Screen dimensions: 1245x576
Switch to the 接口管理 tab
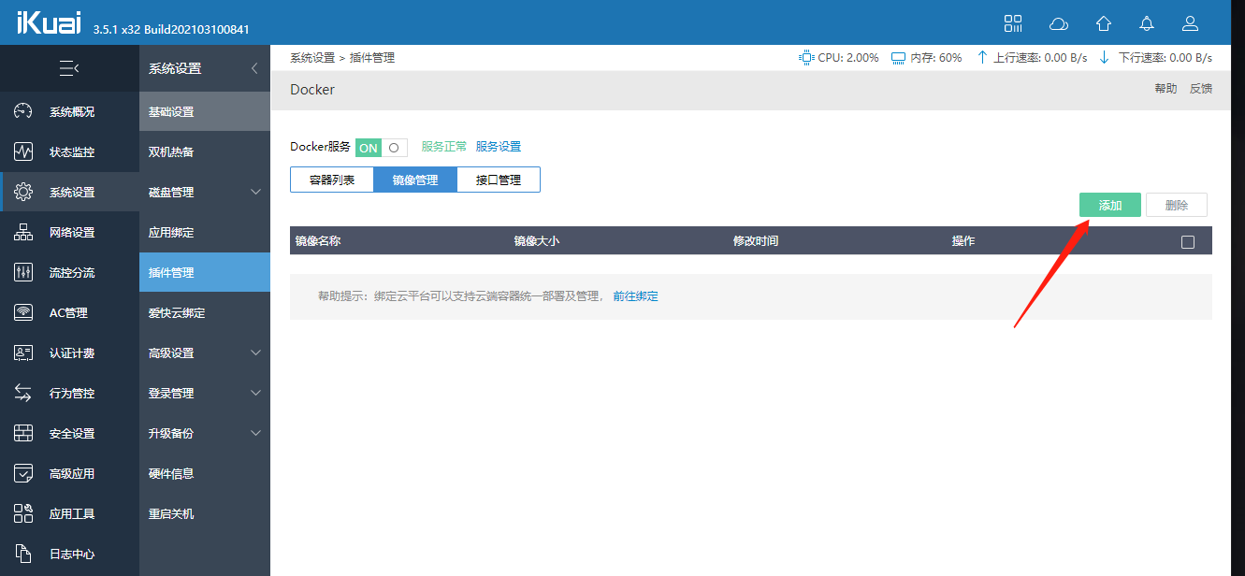tap(499, 180)
